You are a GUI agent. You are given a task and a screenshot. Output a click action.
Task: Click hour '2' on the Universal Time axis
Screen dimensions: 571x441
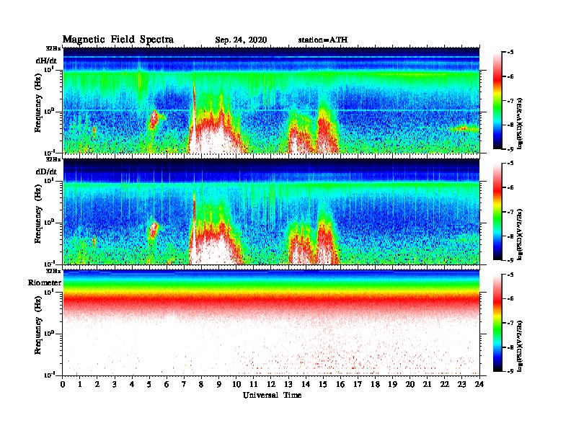pos(97,385)
